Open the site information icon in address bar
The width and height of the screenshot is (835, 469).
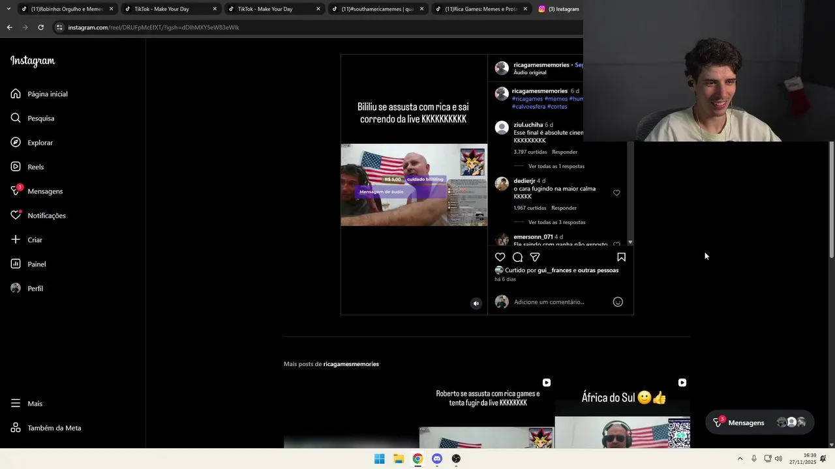[x=59, y=27]
